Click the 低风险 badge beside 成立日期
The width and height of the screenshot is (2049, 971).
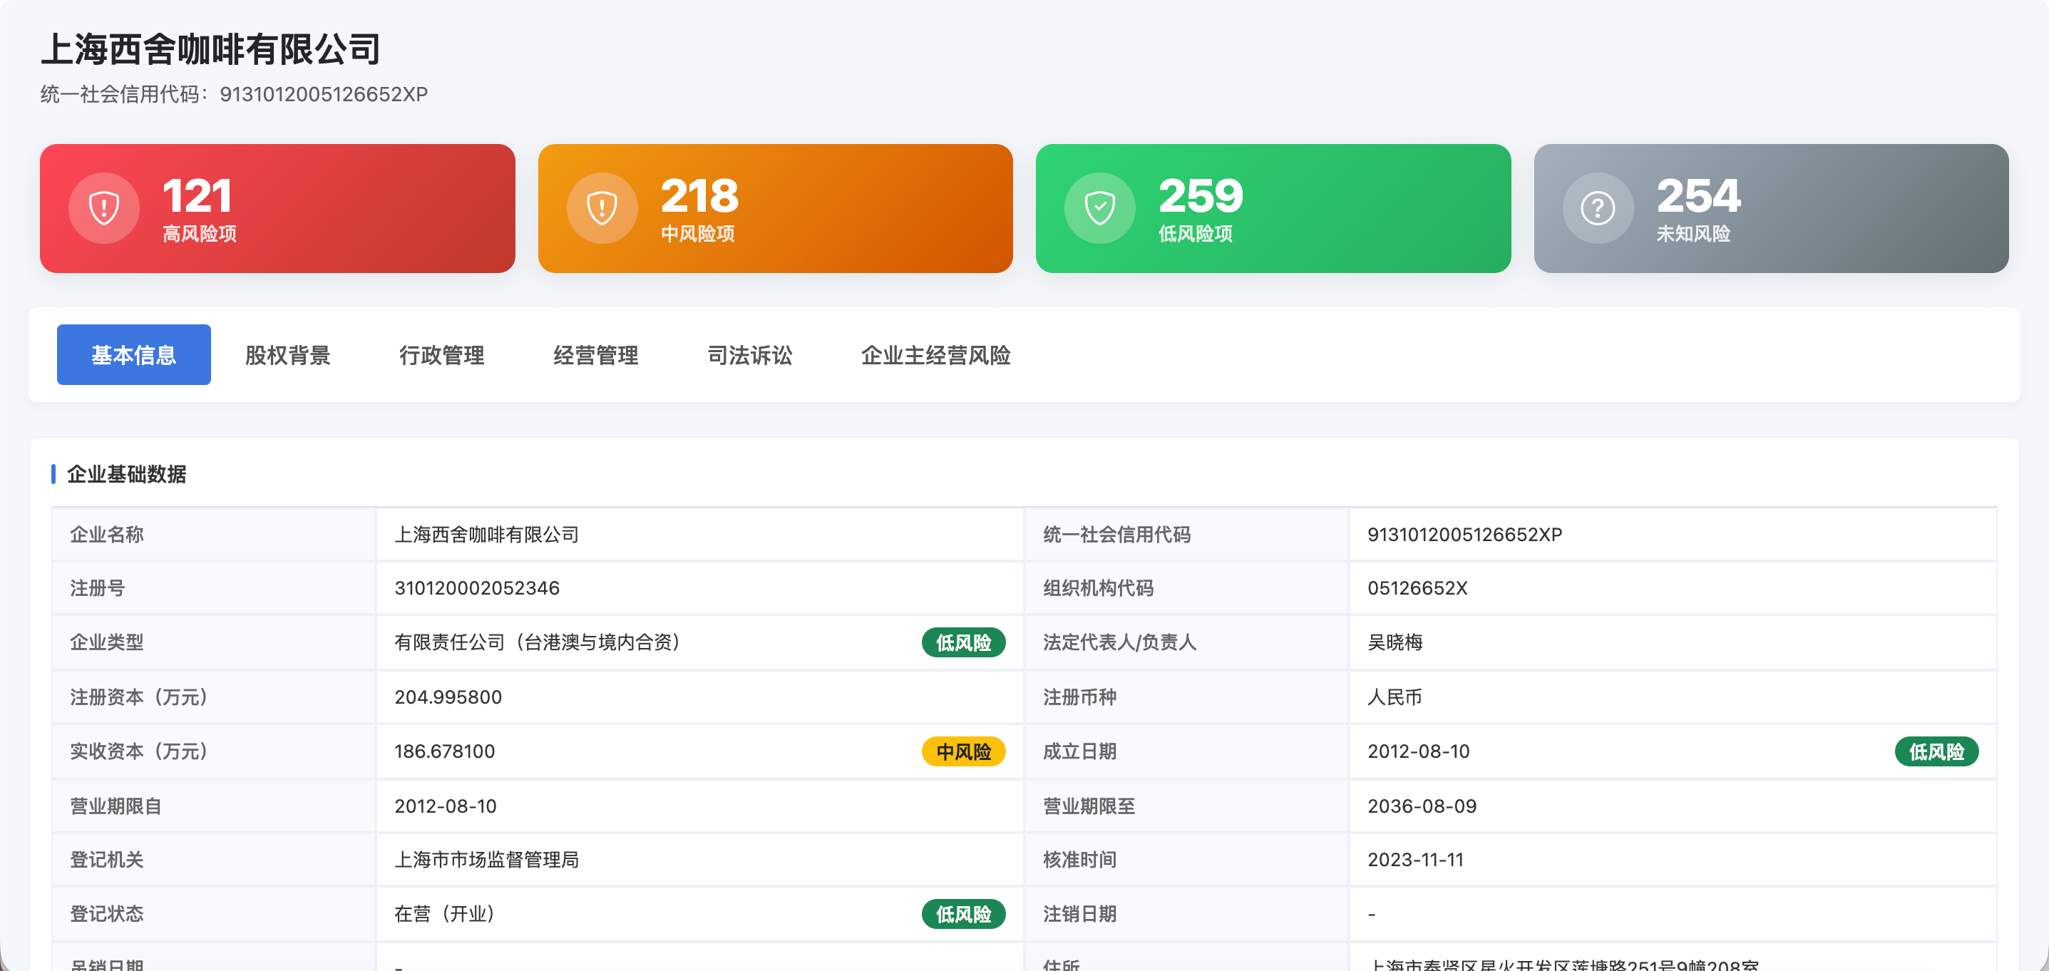coord(1936,751)
